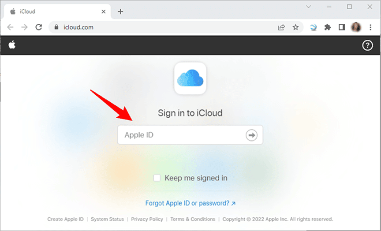Open the help question mark icon
Viewport: 381px width, 231px height.
click(x=367, y=45)
